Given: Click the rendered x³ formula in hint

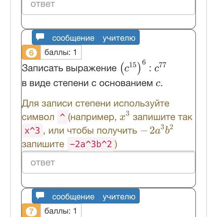Looking at the screenshot, I should [x=124, y=116].
